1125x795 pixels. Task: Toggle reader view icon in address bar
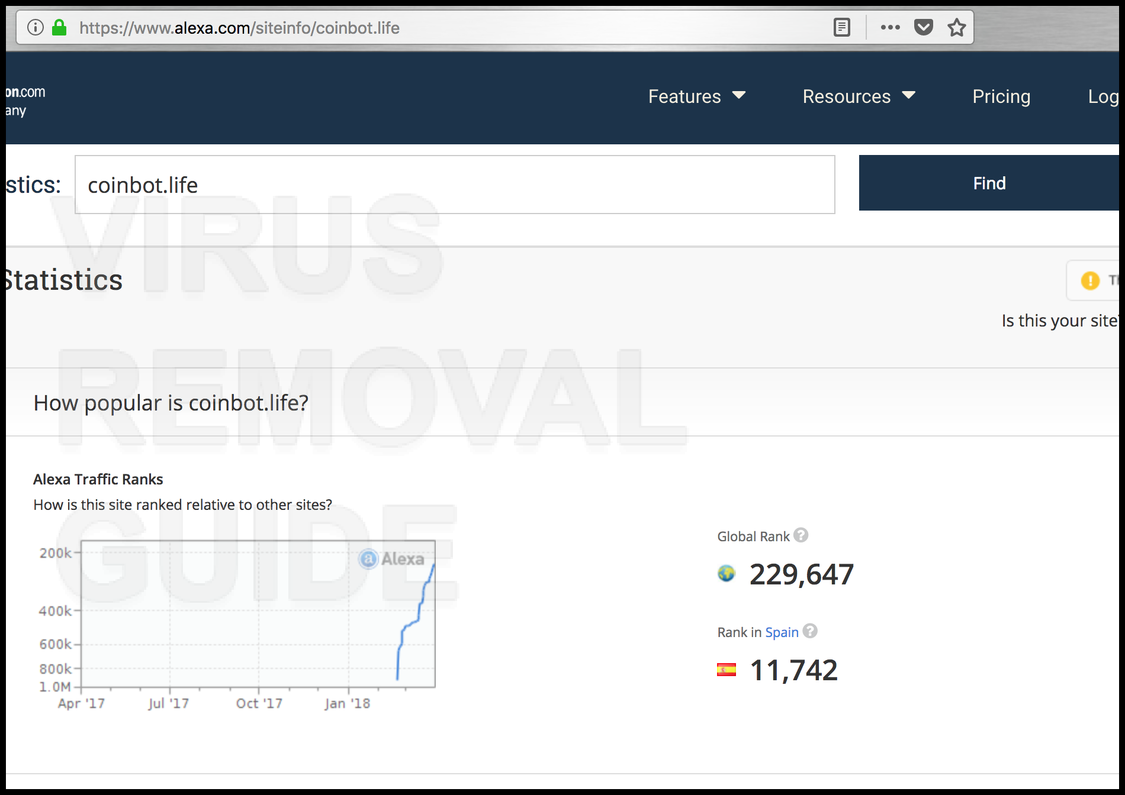pos(841,27)
